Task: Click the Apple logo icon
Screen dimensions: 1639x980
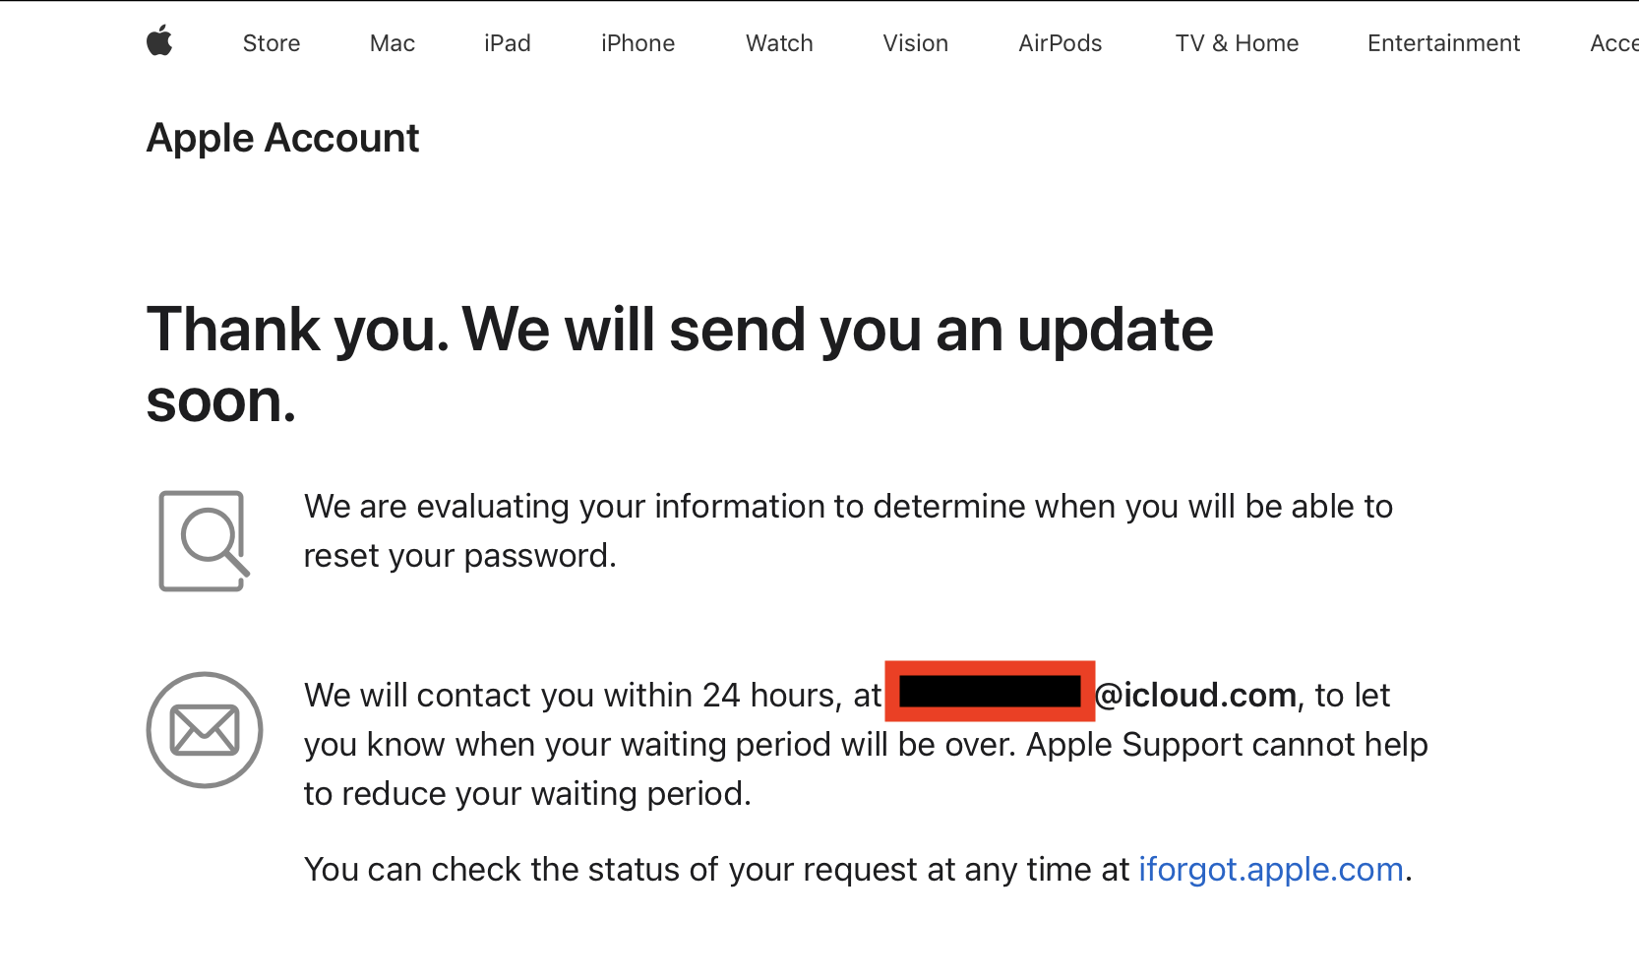Action: [x=159, y=42]
